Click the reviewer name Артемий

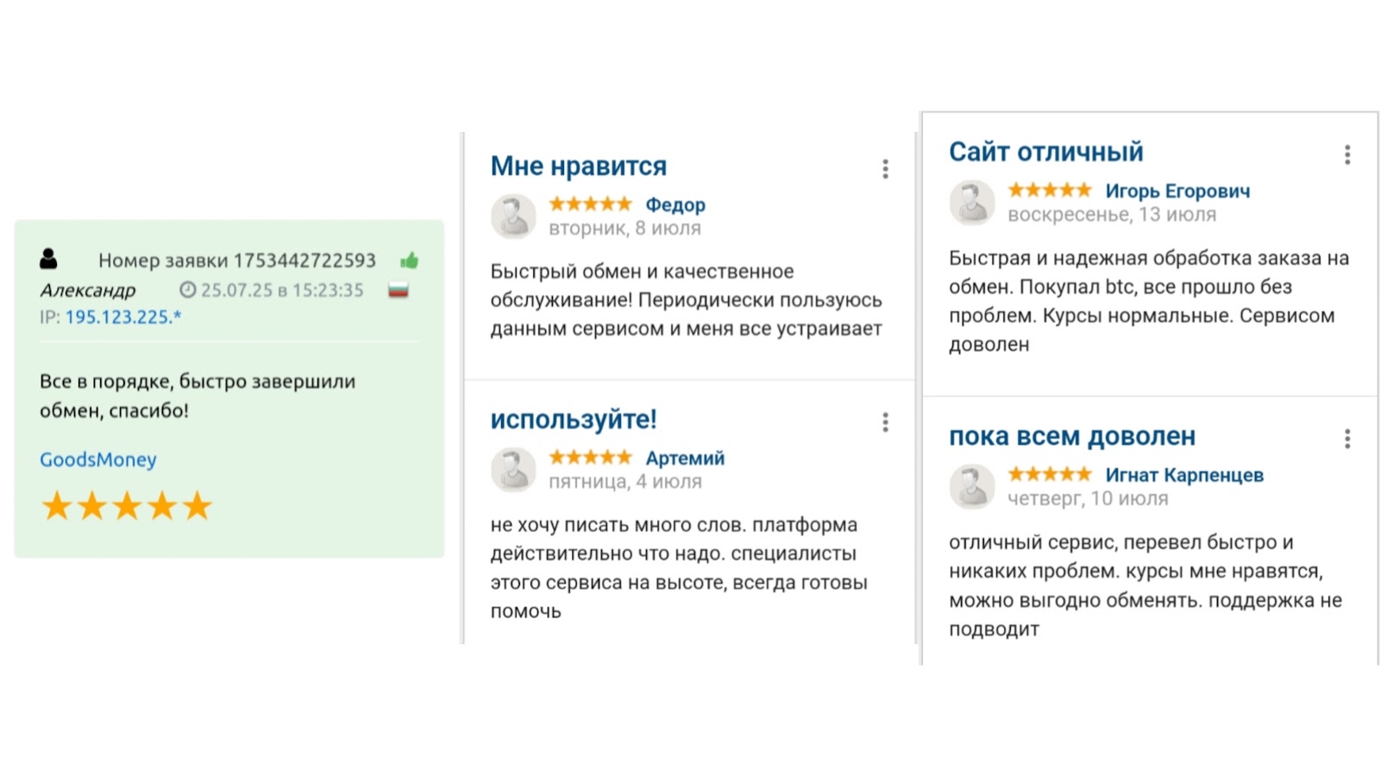[685, 458]
